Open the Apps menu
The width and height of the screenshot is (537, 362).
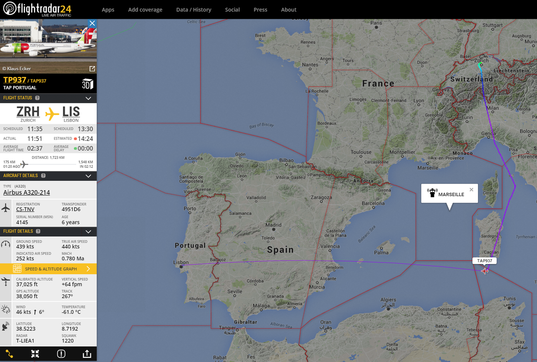(108, 9)
